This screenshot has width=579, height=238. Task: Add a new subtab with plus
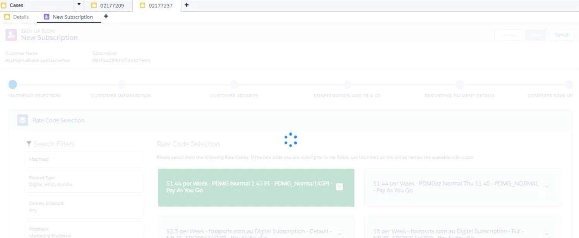106,17
